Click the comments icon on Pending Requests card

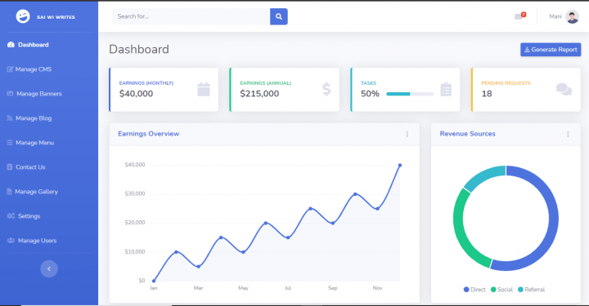[564, 89]
